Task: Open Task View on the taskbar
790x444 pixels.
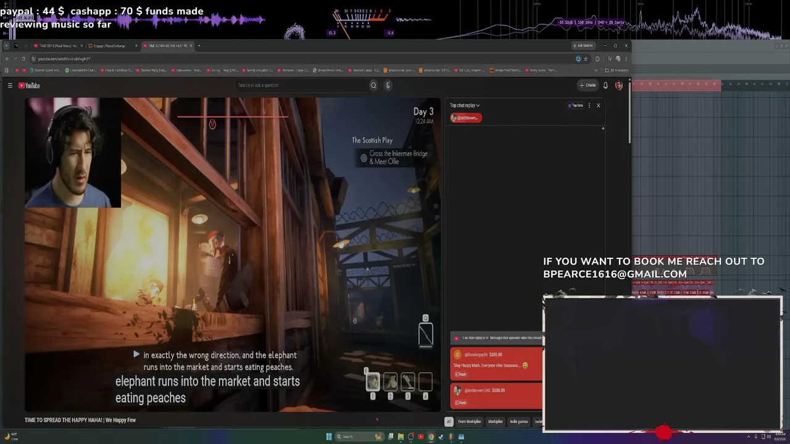Action: coord(391,437)
